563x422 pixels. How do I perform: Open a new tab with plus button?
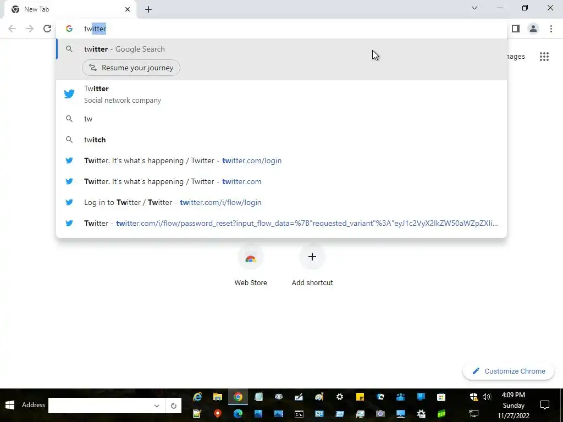pos(148,9)
